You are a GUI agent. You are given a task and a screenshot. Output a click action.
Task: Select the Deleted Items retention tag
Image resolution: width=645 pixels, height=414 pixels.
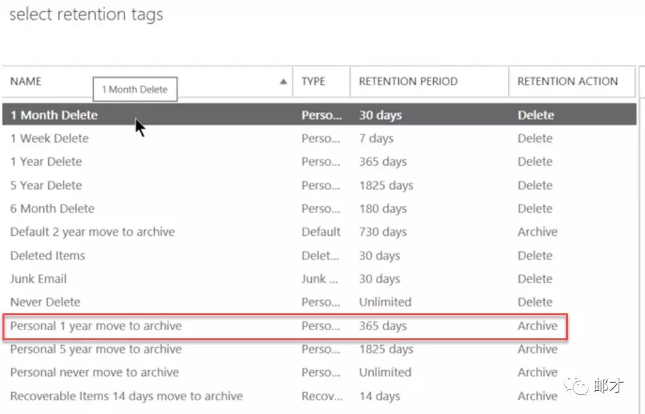point(48,255)
